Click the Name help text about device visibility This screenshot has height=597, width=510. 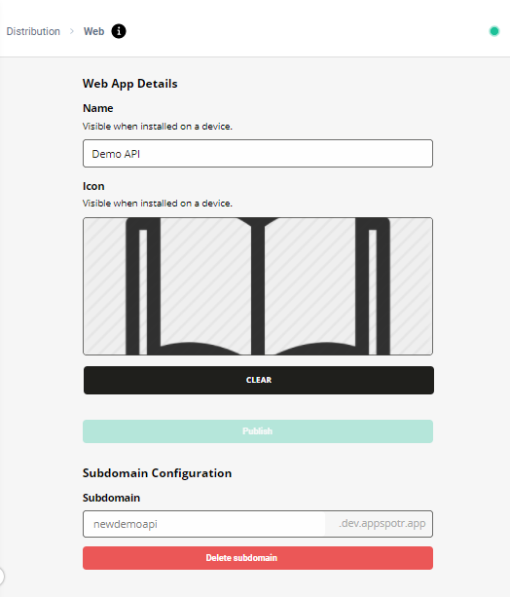[x=158, y=127]
